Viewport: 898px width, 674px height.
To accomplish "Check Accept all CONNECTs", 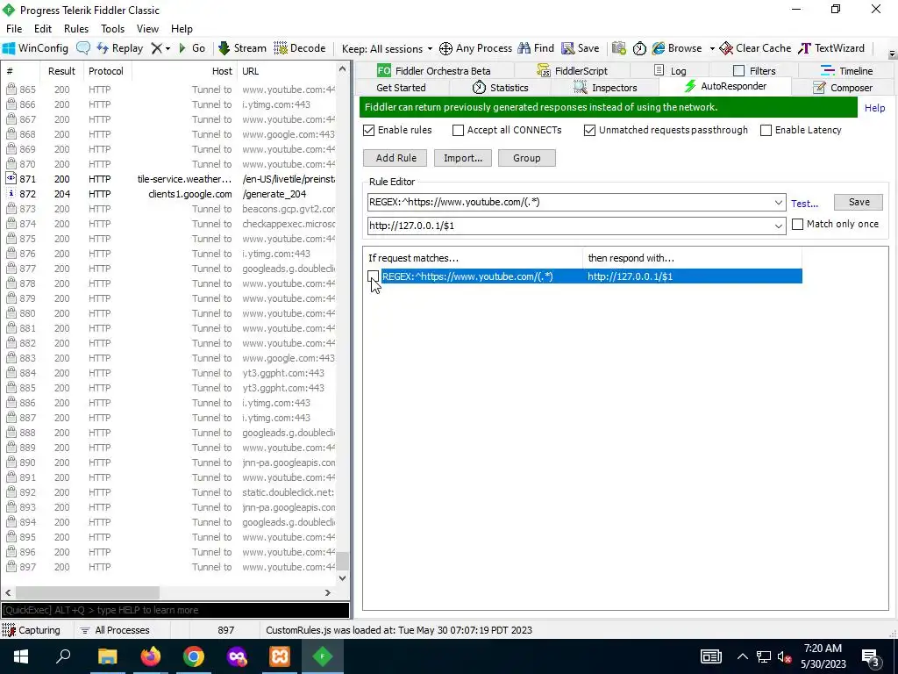I will (458, 130).
